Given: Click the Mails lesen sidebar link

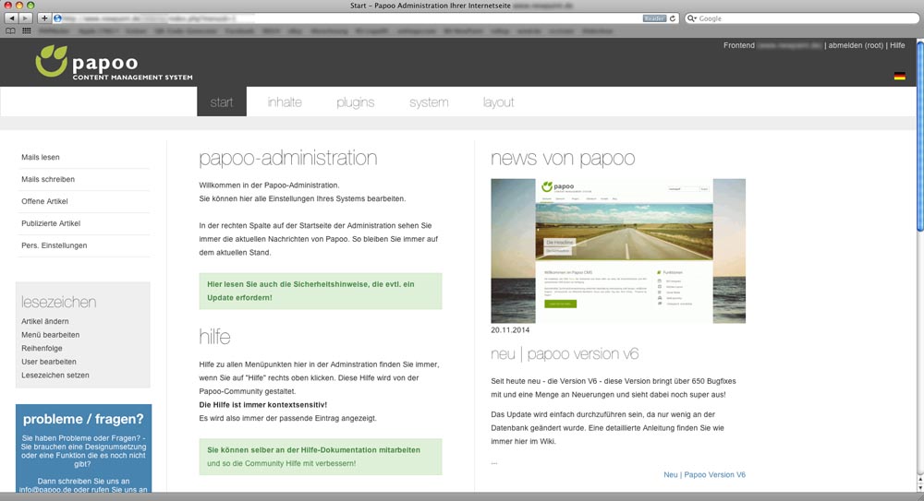Looking at the screenshot, I should 41,158.
